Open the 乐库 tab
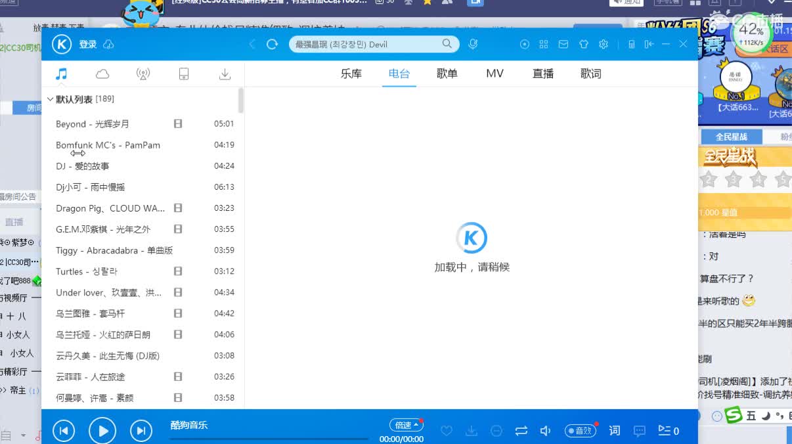 pos(351,74)
